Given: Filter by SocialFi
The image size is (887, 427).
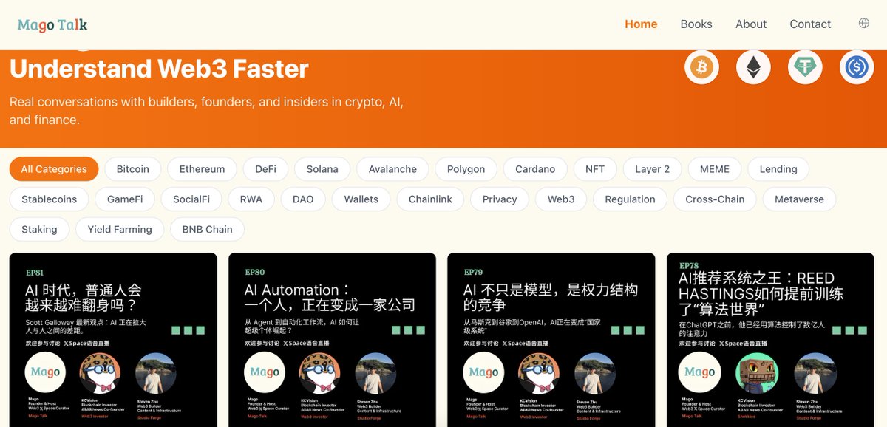Looking at the screenshot, I should click(191, 199).
